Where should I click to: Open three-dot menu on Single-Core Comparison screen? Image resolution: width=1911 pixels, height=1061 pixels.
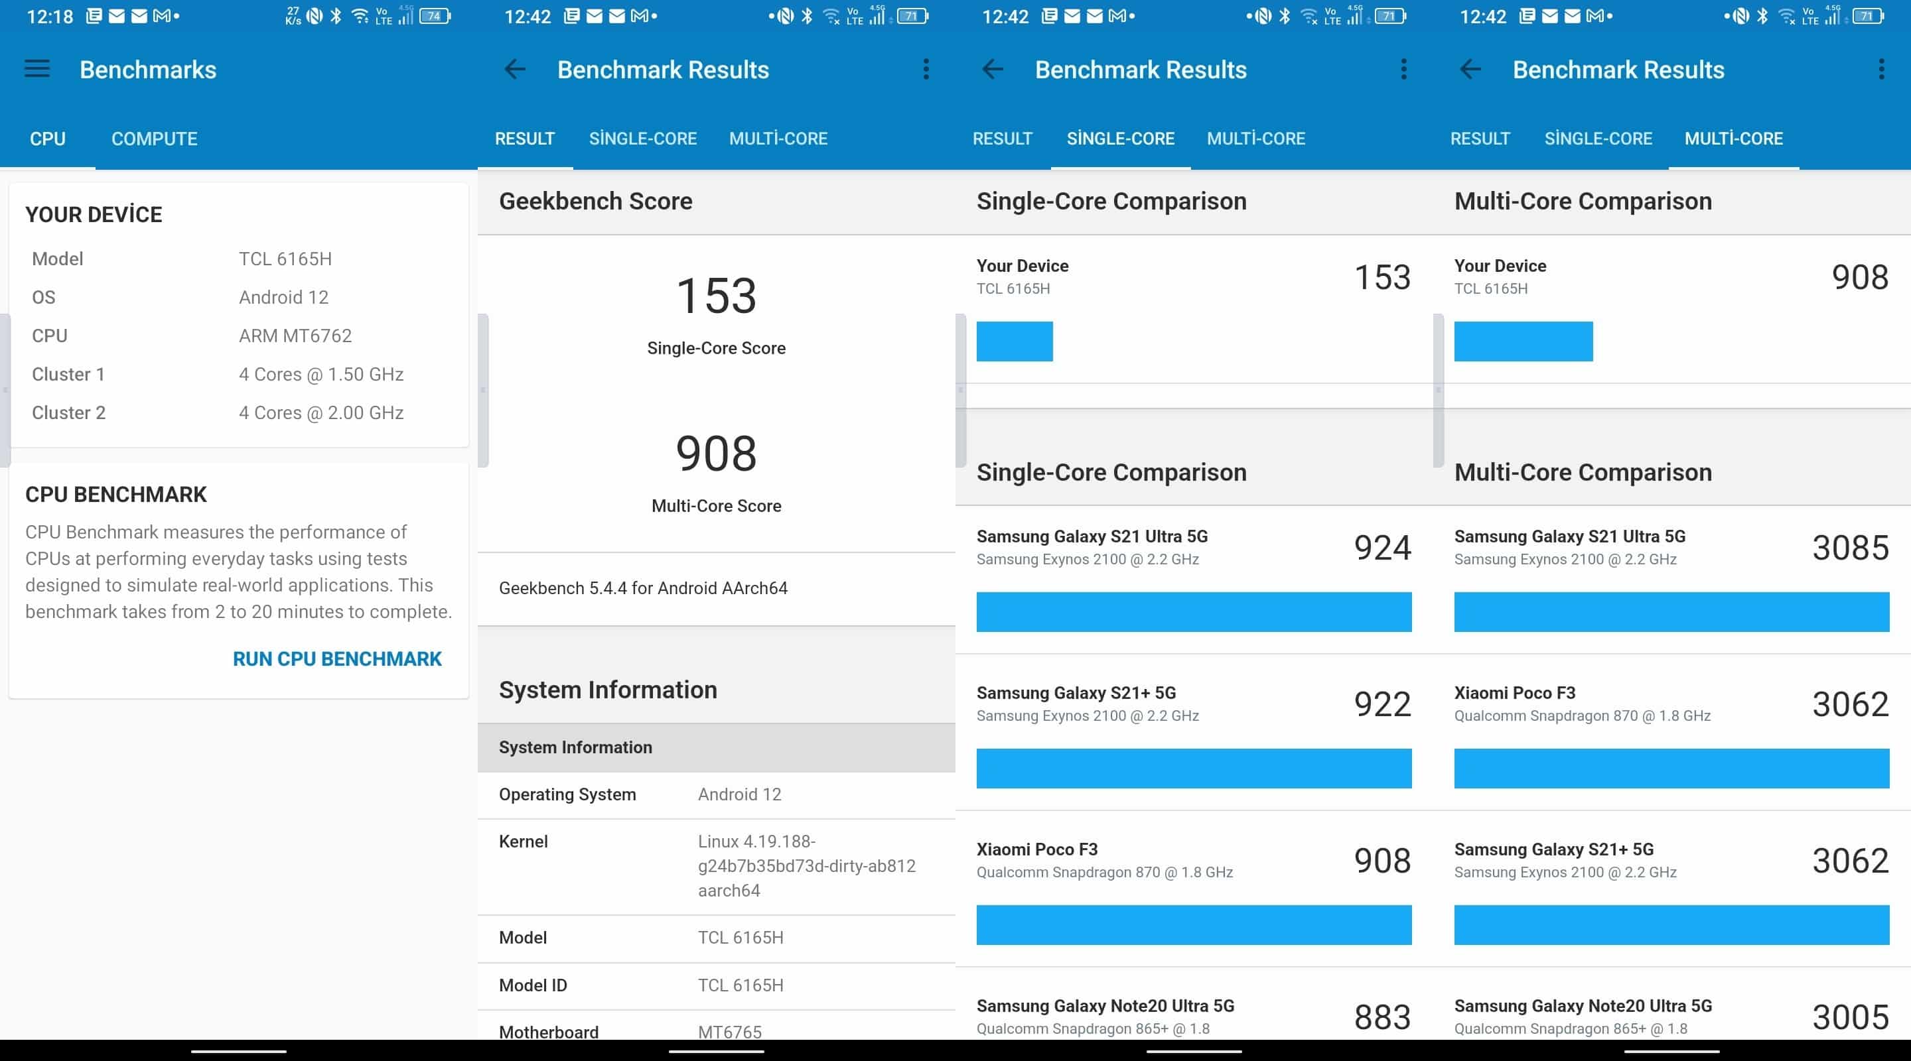point(1403,70)
